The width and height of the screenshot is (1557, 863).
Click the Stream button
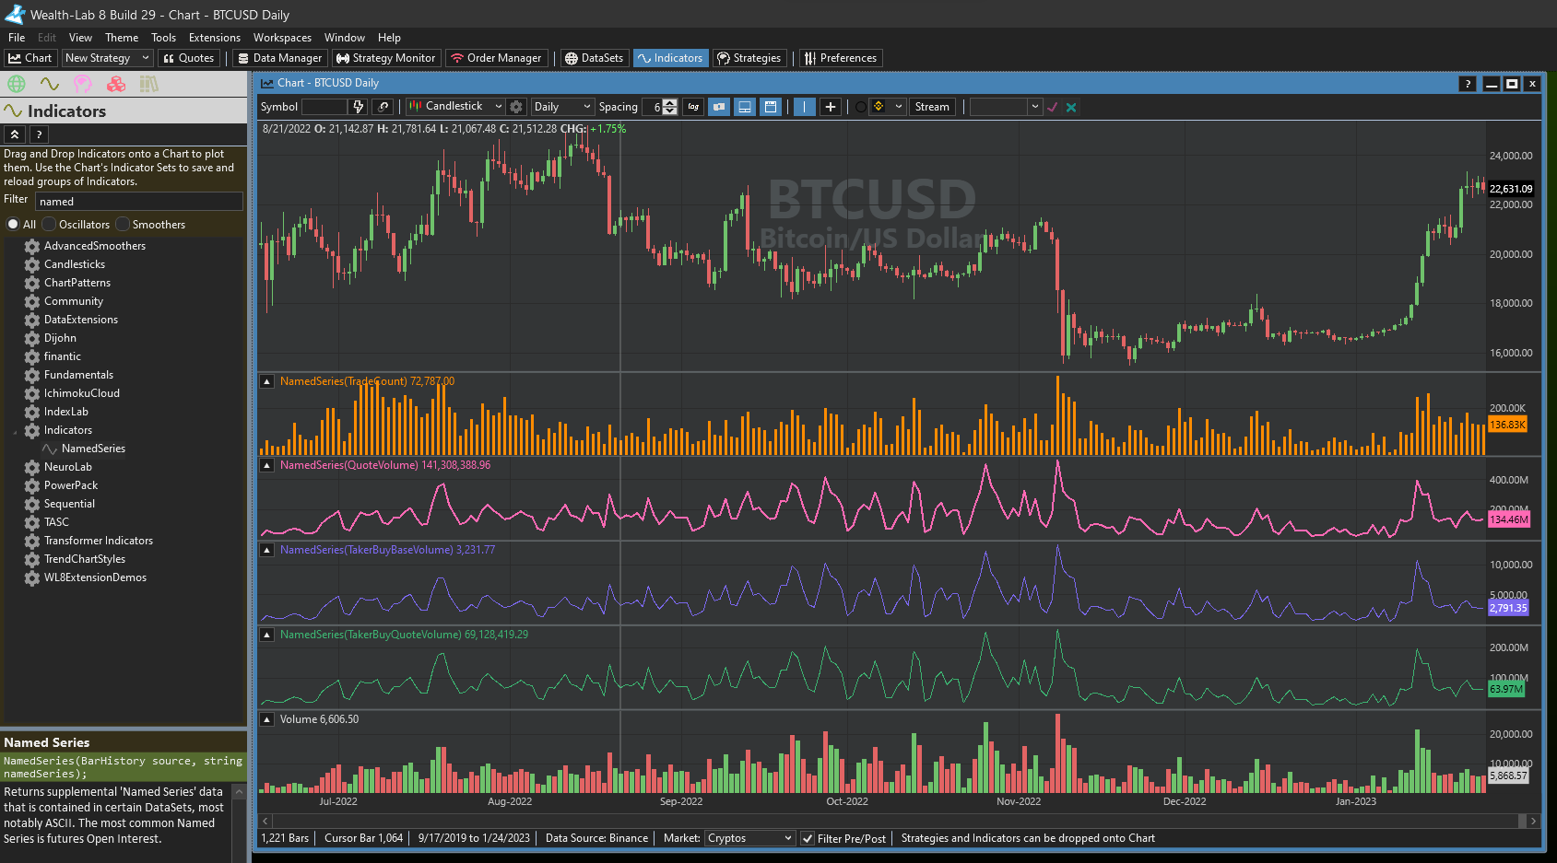931,107
